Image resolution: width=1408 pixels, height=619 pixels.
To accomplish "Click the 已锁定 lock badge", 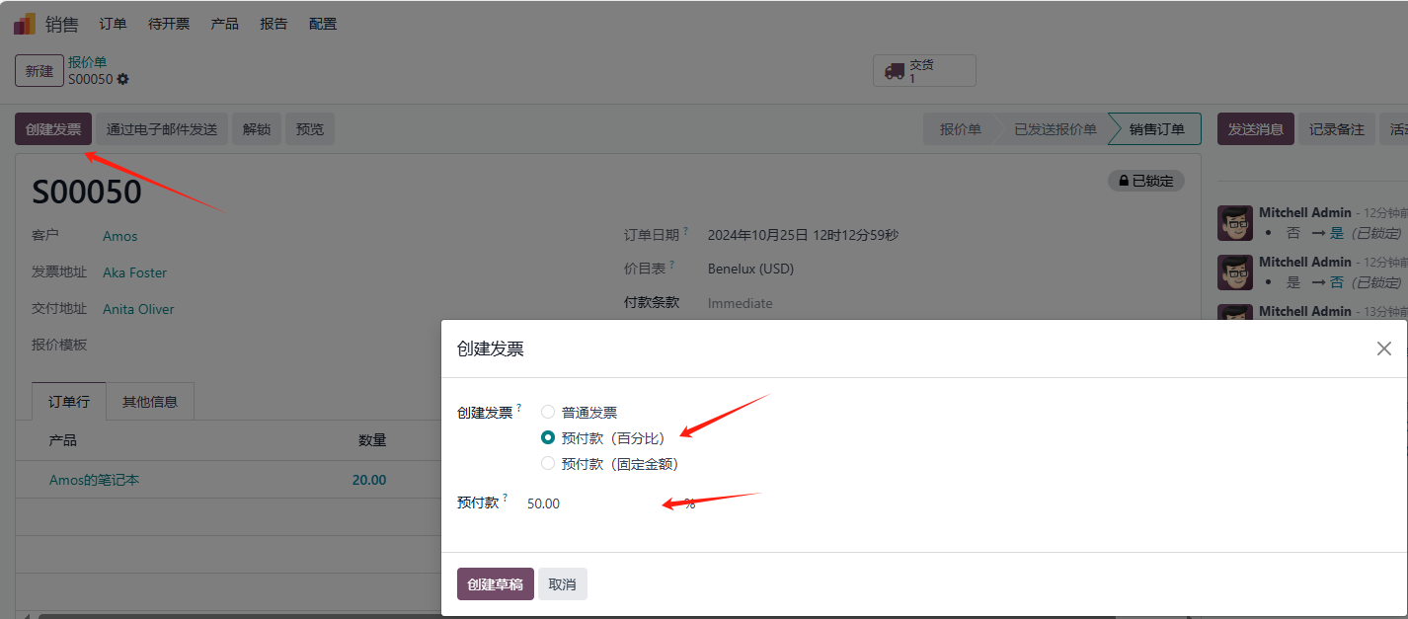I will click(x=1145, y=181).
